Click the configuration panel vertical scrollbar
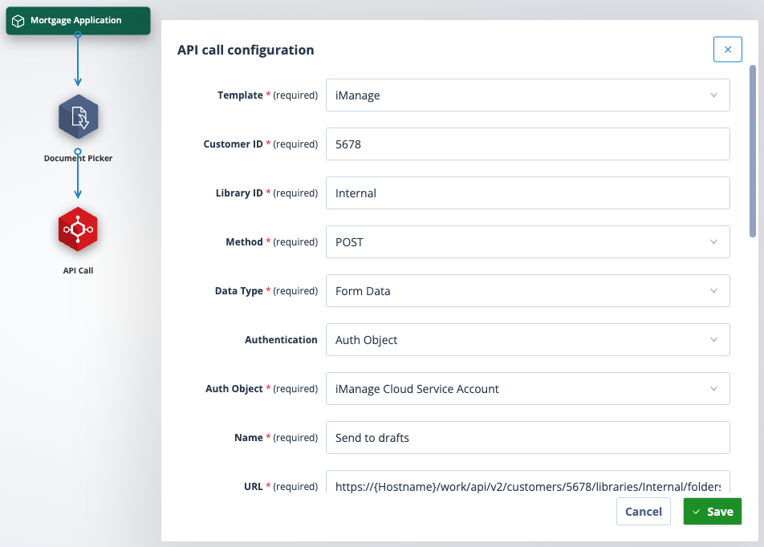Image resolution: width=764 pixels, height=547 pixels. [x=752, y=151]
